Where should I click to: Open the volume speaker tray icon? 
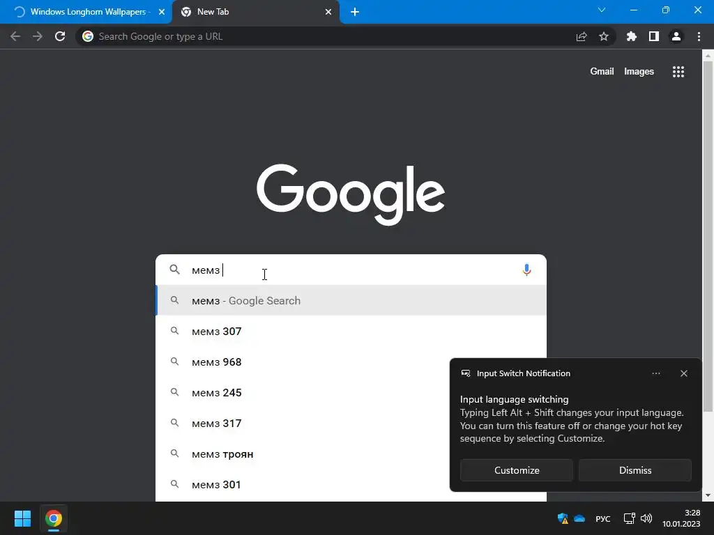coord(646,518)
